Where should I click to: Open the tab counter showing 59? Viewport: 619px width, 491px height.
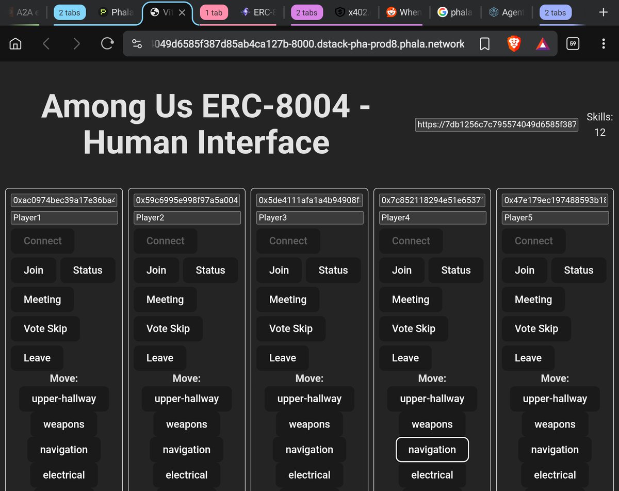[x=573, y=44]
